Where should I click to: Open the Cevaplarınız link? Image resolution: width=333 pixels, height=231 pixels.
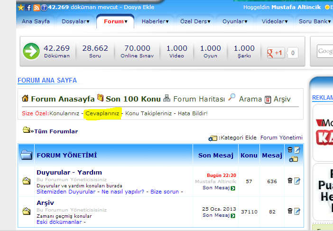click(102, 113)
